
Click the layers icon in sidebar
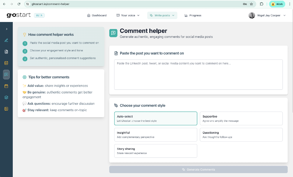click(x=6, y=97)
